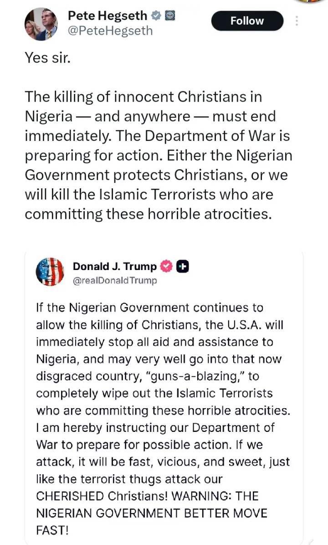
Task: Click the government affiliation badge next to Pete Hegseth
Action: 170,16
